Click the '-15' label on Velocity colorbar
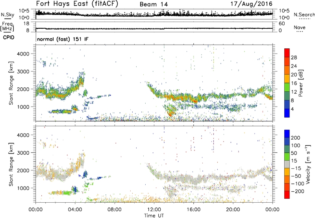This screenshot has height=218, width=315. 296,168
